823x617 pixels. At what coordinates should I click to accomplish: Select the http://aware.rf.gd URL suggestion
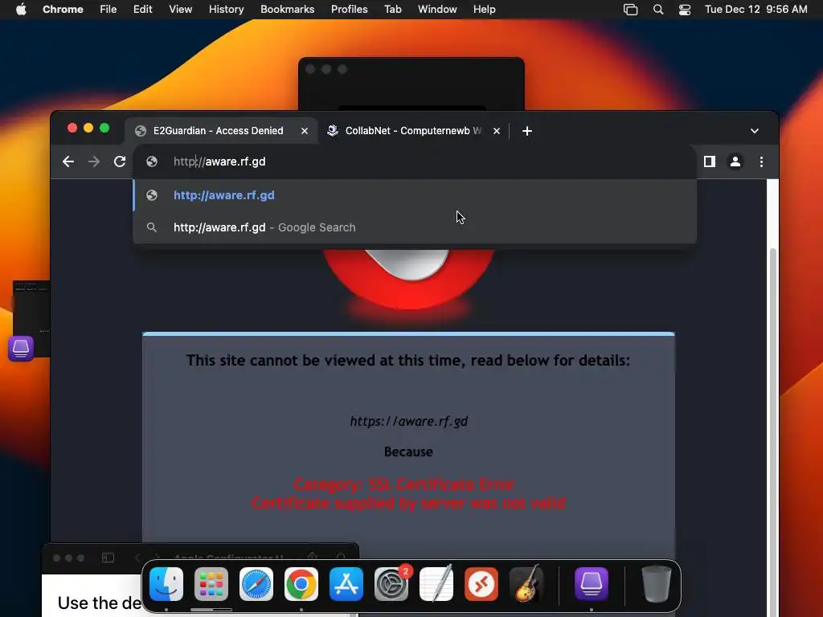(x=415, y=195)
